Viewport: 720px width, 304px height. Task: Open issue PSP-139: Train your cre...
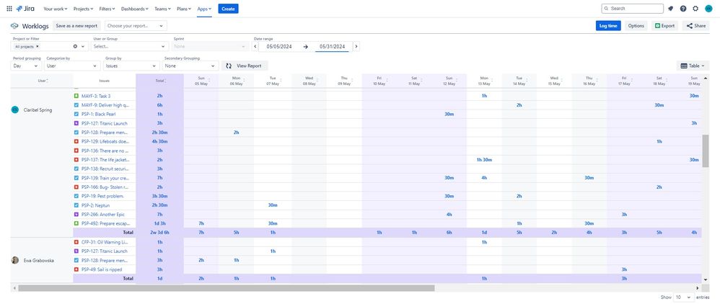pos(104,178)
